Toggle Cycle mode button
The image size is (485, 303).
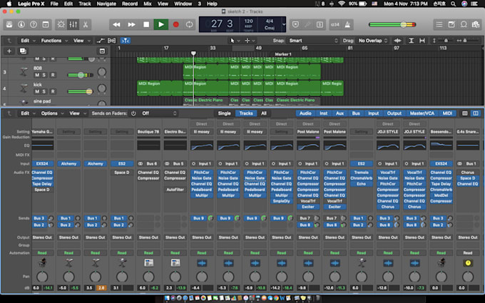(x=189, y=25)
